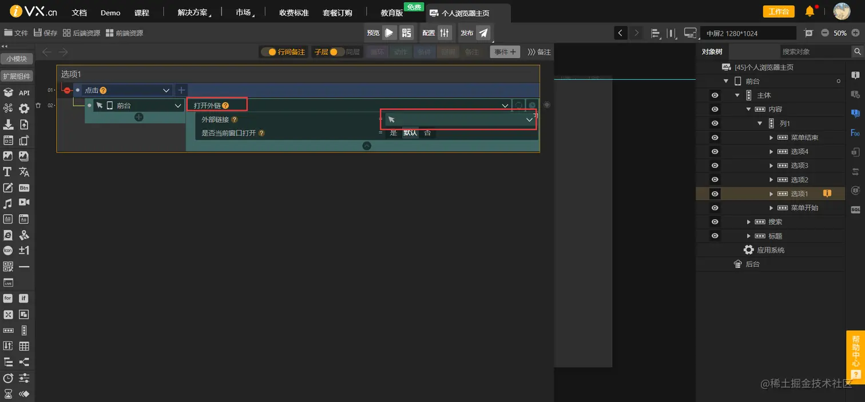Open the Demo menu item
Image resolution: width=865 pixels, height=402 pixels.
(110, 13)
